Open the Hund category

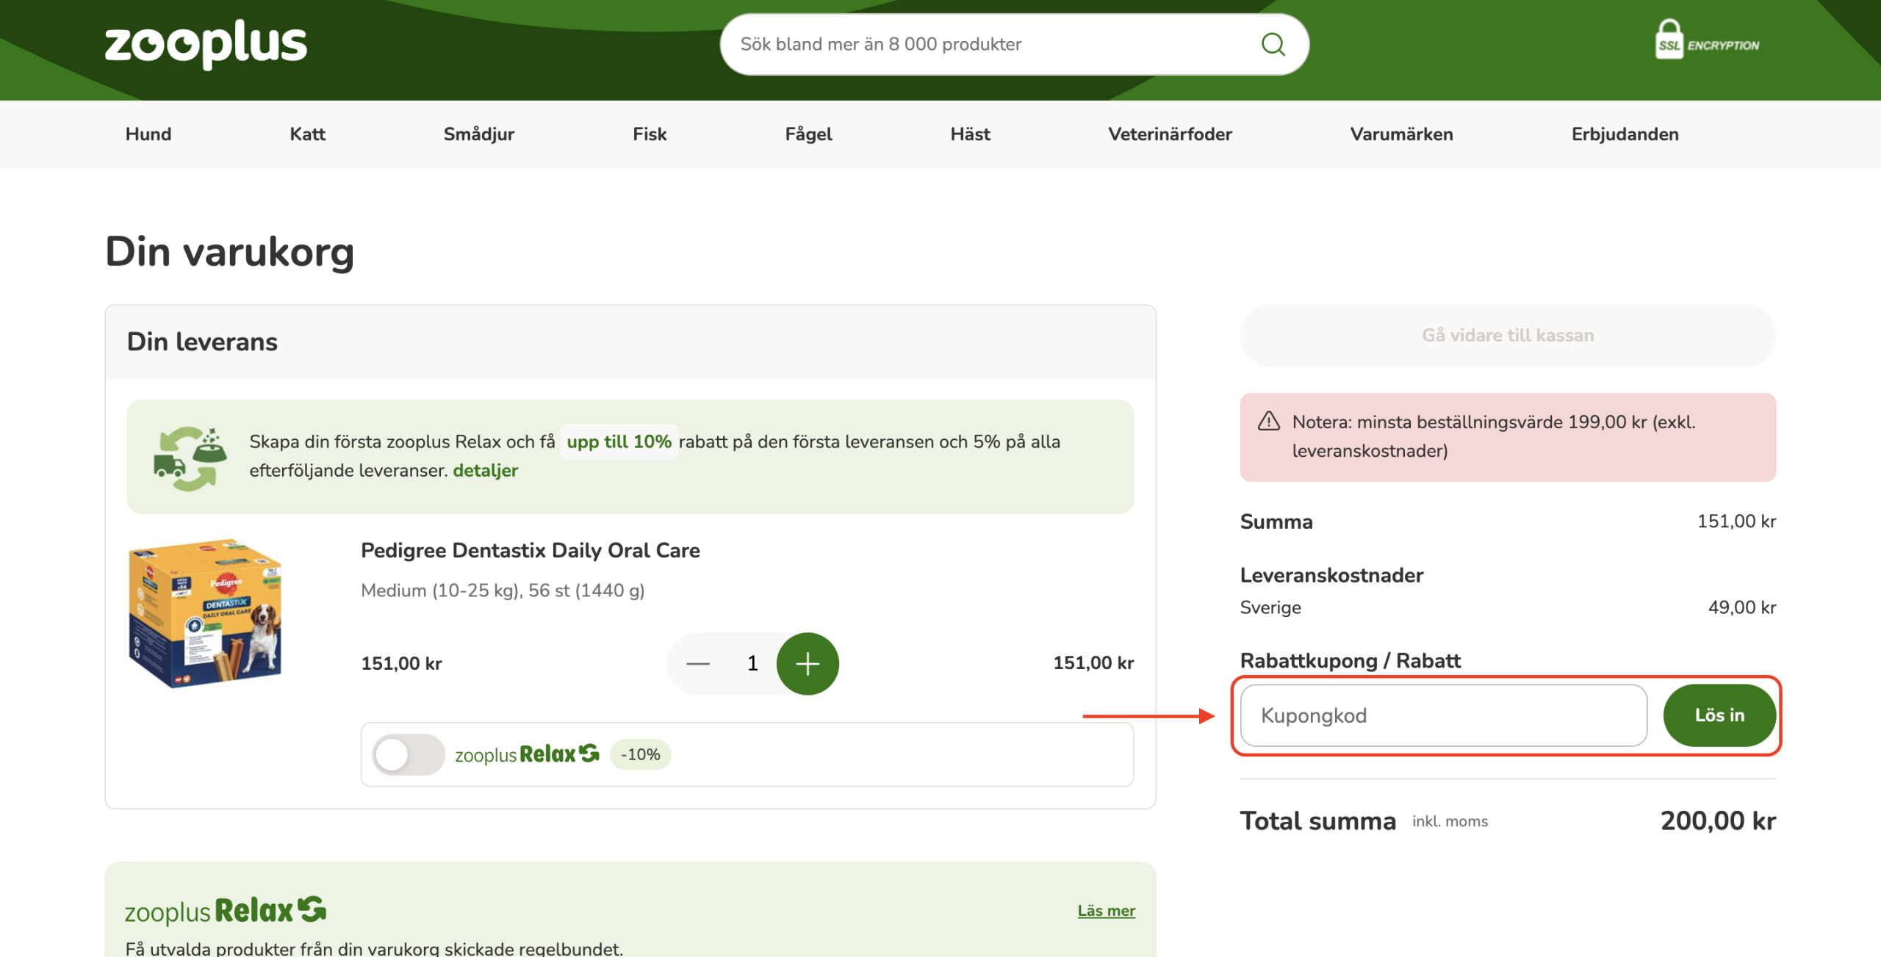[148, 134]
